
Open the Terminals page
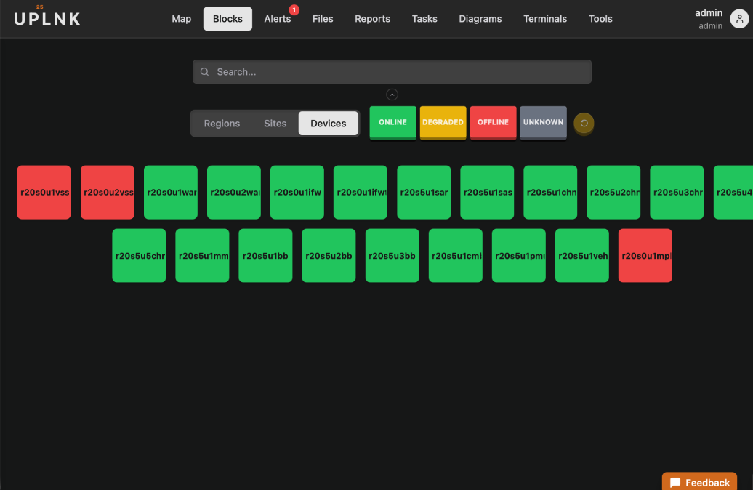pos(545,19)
